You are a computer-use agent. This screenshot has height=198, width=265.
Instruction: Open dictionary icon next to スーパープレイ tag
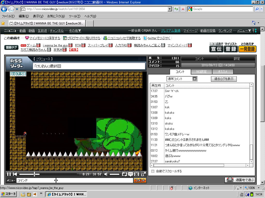click(x=111, y=45)
